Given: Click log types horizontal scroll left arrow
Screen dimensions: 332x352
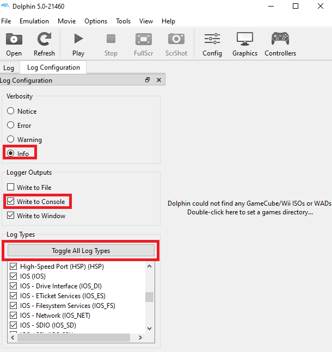Looking at the screenshot, I should pyautogui.click(x=13, y=338).
